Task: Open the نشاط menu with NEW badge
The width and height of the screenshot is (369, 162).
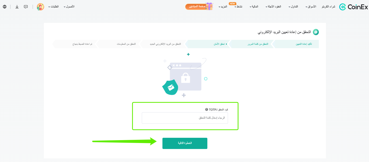Action: coord(238,7)
